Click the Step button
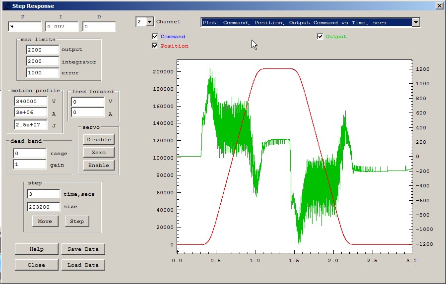The image size is (446, 284). [77, 221]
